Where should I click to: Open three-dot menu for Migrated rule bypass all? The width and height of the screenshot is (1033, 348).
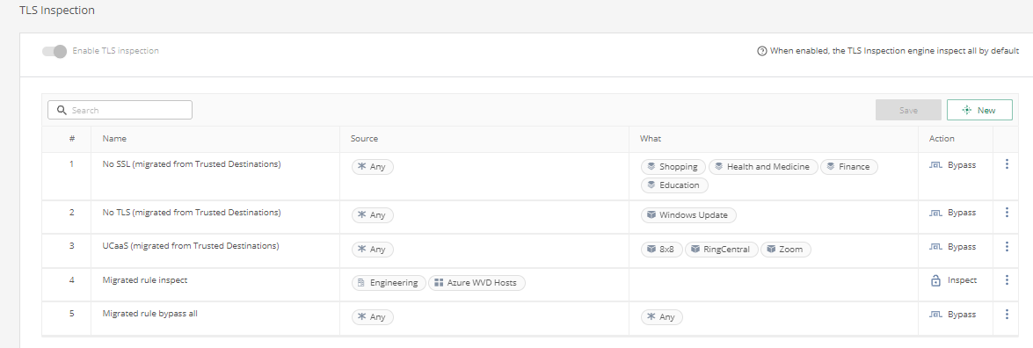click(x=1007, y=315)
